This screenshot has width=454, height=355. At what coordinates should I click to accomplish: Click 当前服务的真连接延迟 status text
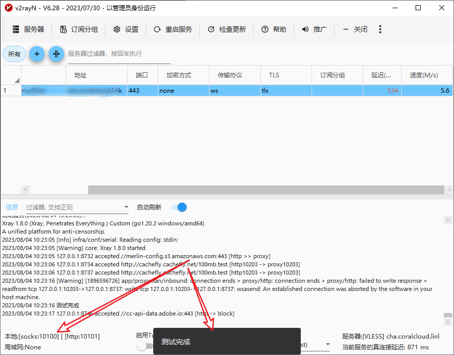(x=385, y=347)
